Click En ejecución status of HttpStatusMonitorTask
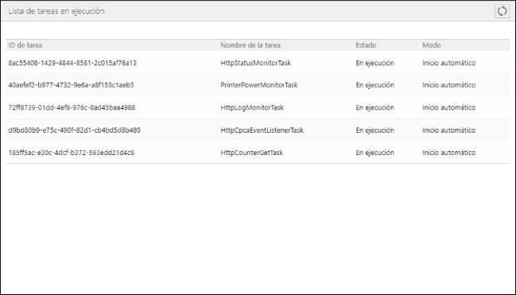This screenshot has width=516, height=295. (374, 63)
